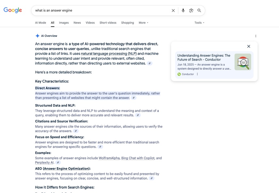Switch to the News tab
The image size is (279, 193).
(x=77, y=23)
